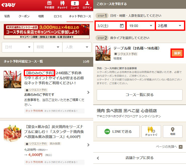Select the ネット予約コース tab
Image resolution: width=186 pixels, height=166 pixels.
[x=80, y=16]
